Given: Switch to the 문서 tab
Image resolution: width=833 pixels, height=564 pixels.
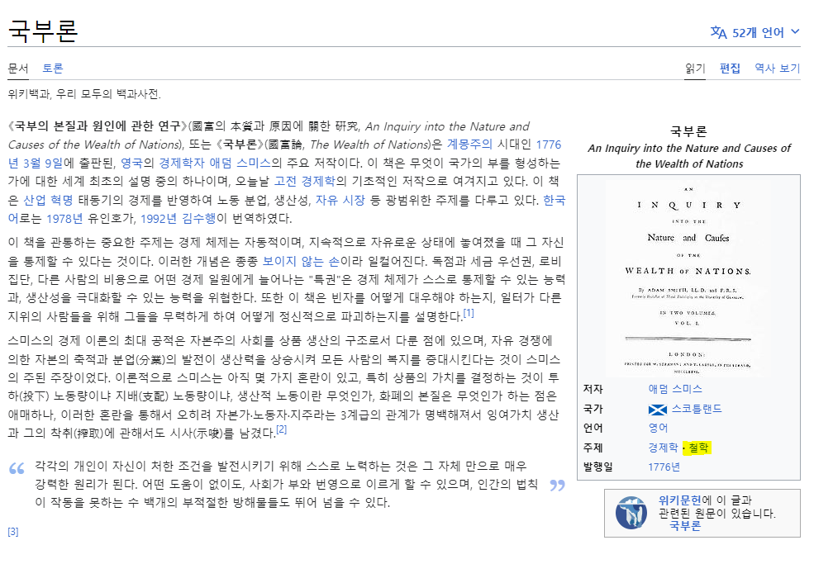Looking at the screenshot, I should tap(18, 68).
